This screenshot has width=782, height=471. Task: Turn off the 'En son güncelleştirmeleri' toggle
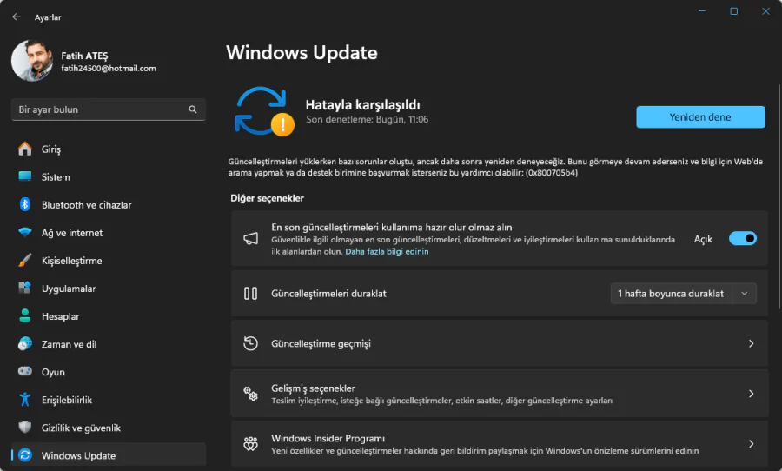tap(743, 238)
